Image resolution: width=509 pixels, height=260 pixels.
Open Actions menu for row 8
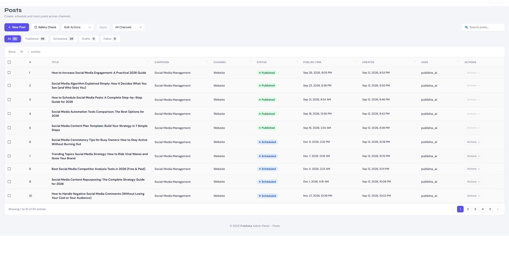point(473,169)
